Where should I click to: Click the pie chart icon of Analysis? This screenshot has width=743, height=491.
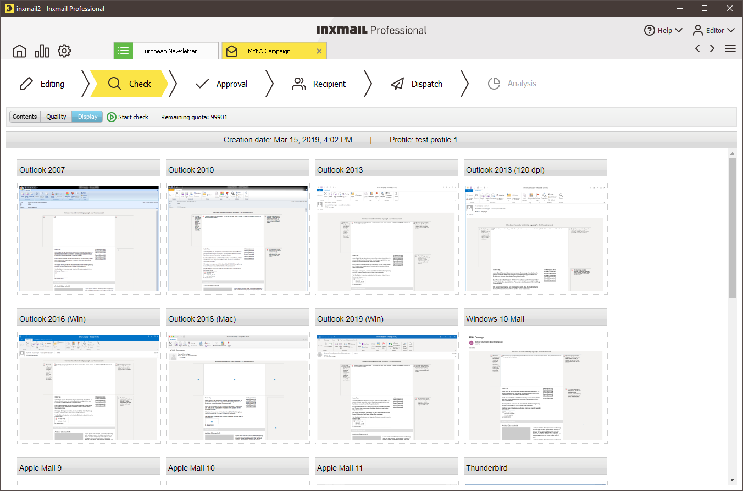494,84
